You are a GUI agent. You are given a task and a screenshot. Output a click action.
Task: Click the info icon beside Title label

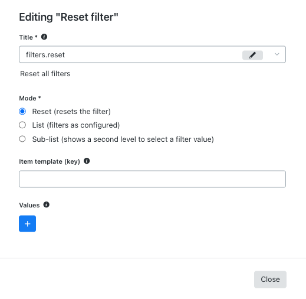tap(44, 37)
